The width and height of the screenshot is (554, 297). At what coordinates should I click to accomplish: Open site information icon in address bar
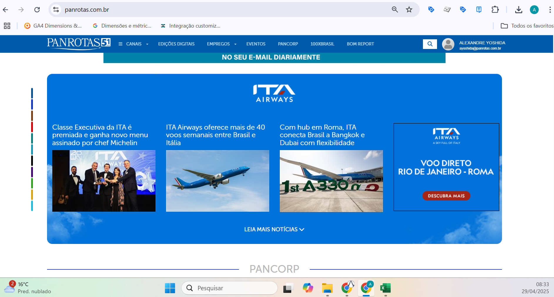pos(56,10)
